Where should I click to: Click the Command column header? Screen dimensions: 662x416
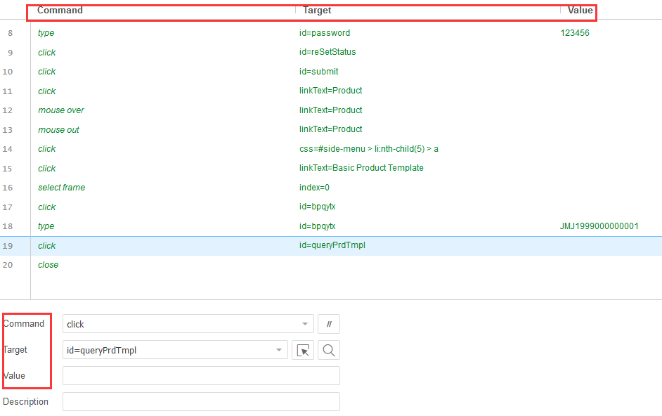[x=60, y=10]
